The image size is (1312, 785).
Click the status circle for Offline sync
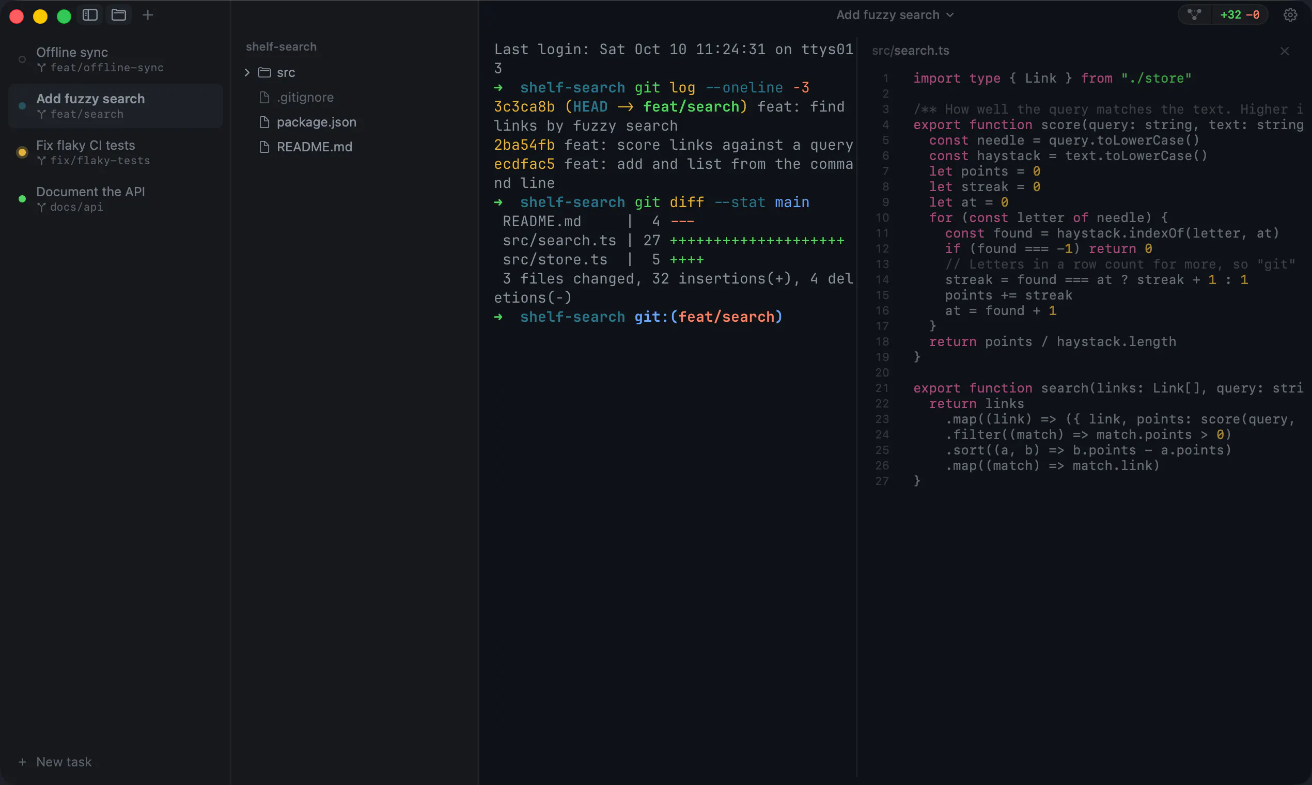click(22, 59)
